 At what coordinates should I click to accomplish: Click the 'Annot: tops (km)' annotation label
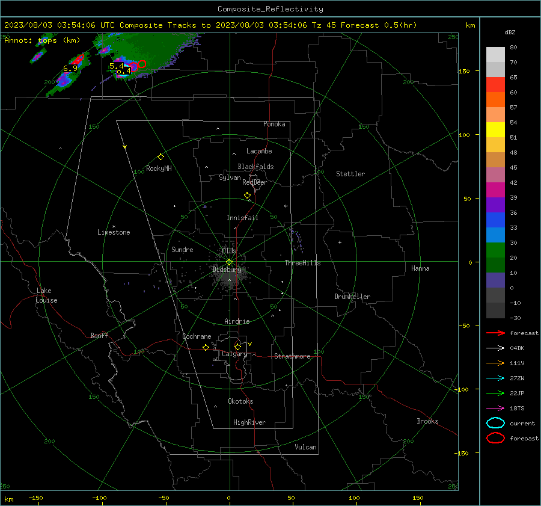click(42, 40)
